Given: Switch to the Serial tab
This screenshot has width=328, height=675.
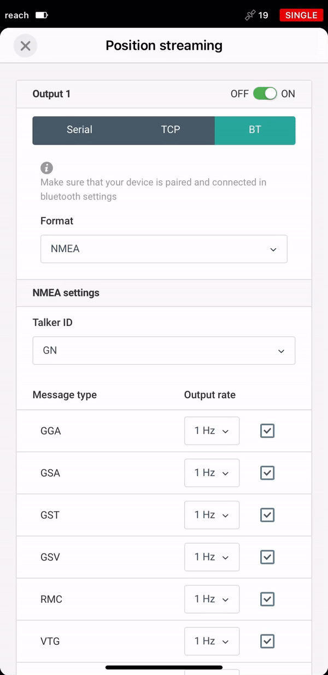Looking at the screenshot, I should tap(79, 130).
